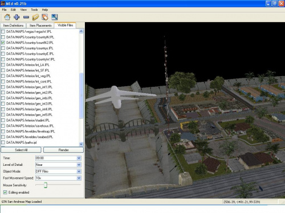Open the Fast Movement Speed dropdown
The height and width of the screenshot is (213, 285).
[79, 178]
